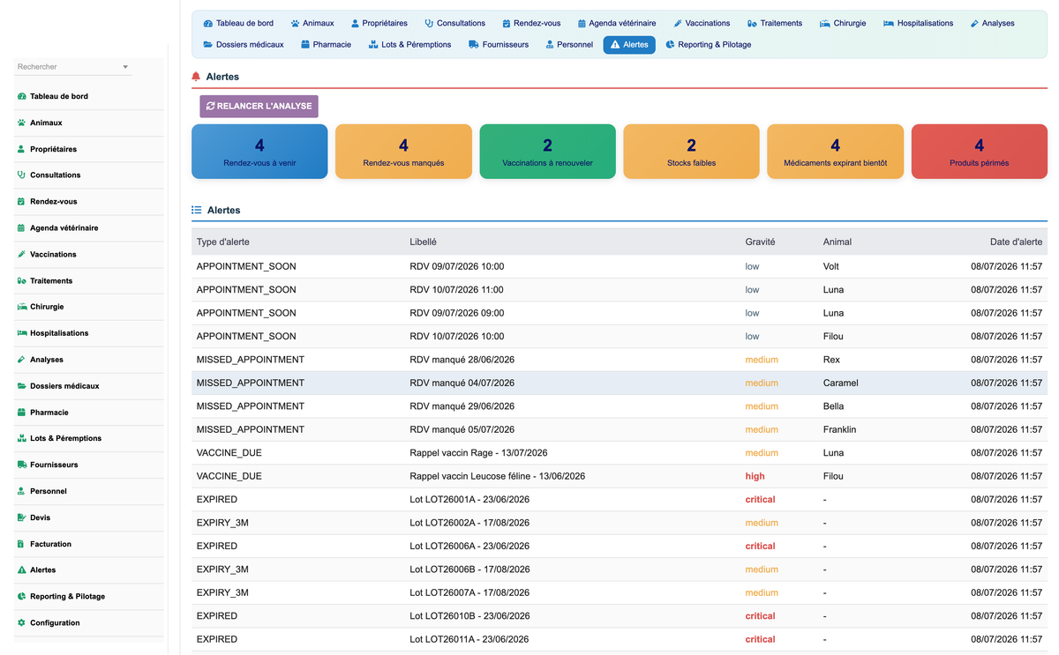
Task: Open the Rendez-vous à venir card
Action: coord(259,152)
